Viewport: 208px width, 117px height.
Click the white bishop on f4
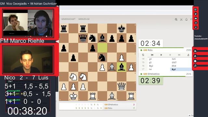click(112, 67)
